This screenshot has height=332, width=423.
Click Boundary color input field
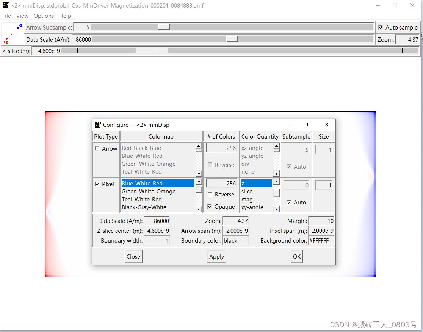point(235,241)
